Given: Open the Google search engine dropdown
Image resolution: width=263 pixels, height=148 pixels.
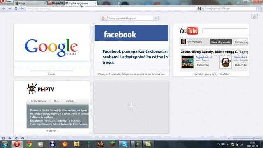Looking at the screenshot, I should tap(201, 9).
